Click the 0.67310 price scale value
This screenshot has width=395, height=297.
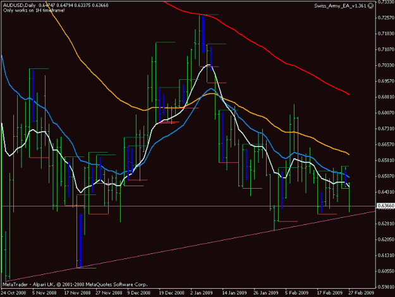[386, 129]
